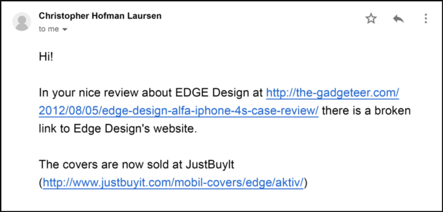Click 'link to Edge Design's website.' line
The image size is (443, 212).
pos(117,128)
